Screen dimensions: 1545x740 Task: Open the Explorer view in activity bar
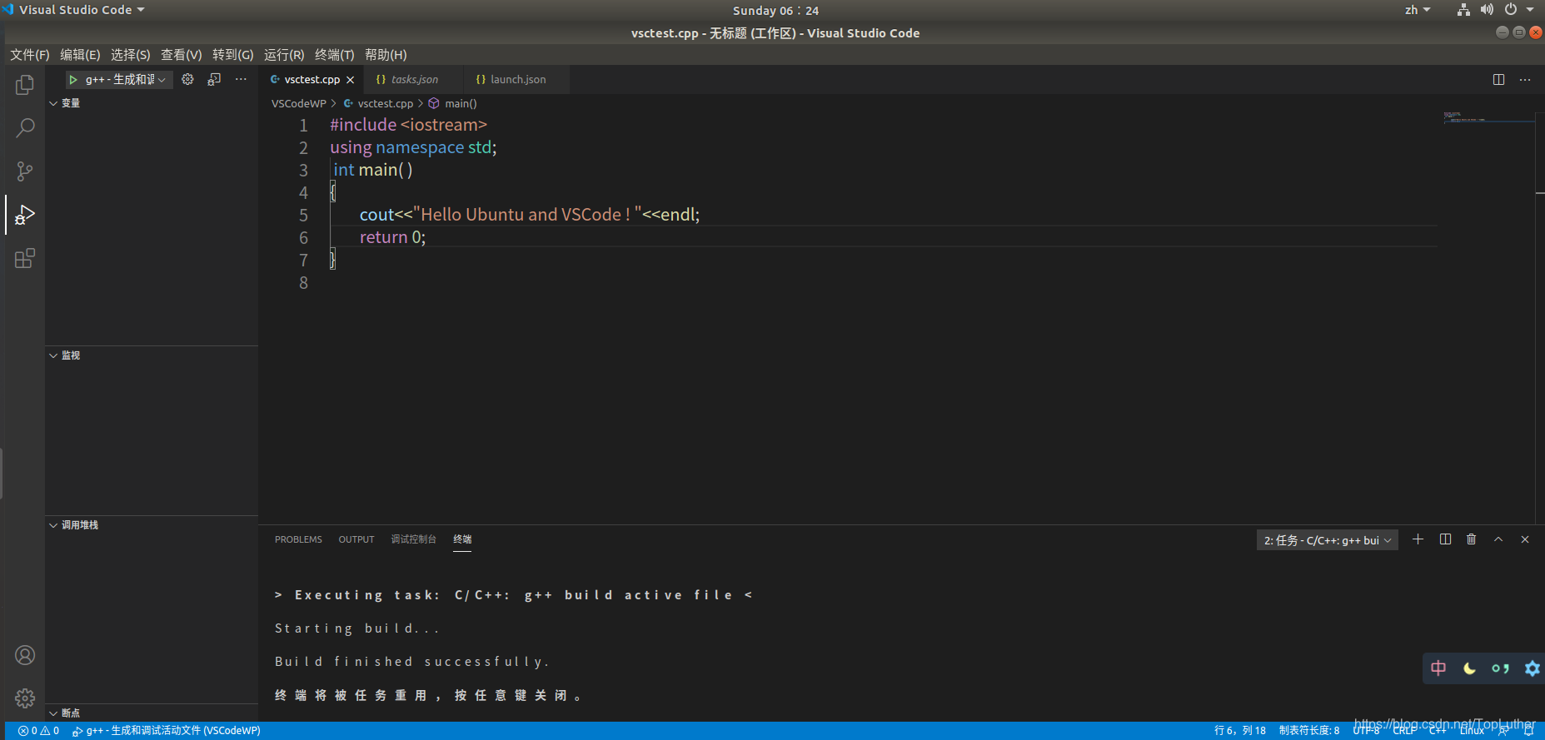pyautogui.click(x=25, y=85)
